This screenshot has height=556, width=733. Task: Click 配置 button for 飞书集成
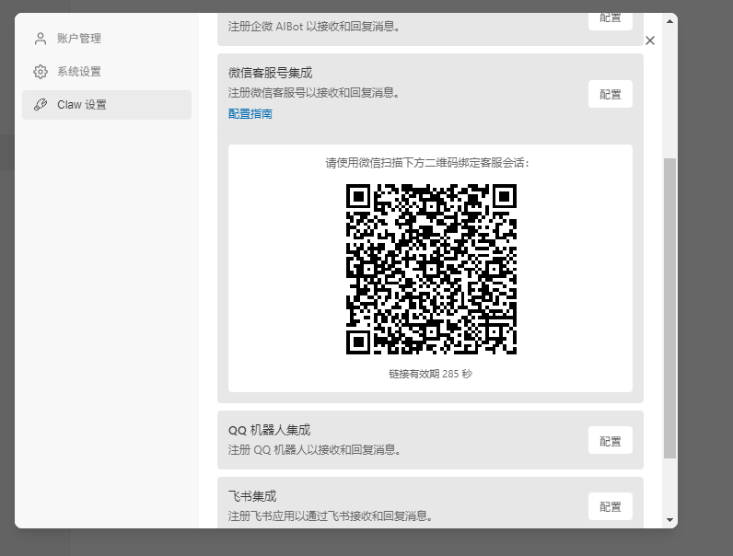pyautogui.click(x=610, y=506)
